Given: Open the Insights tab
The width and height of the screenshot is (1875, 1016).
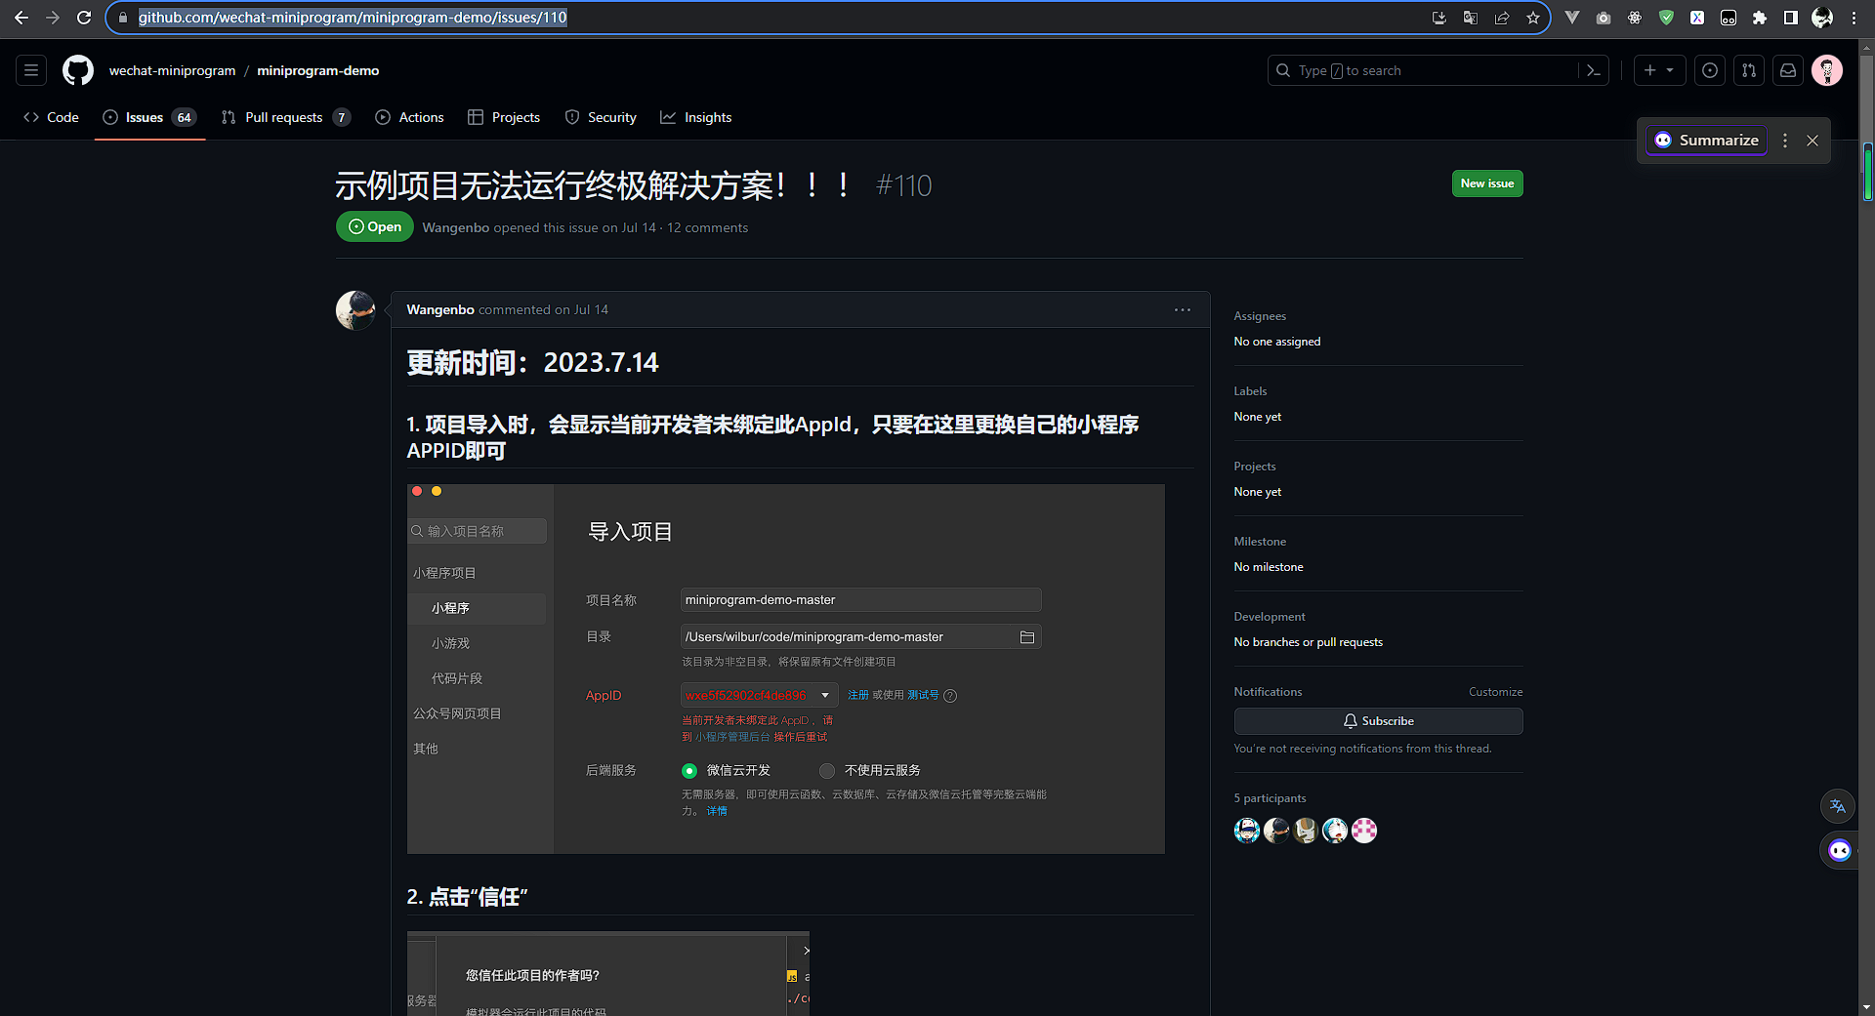Looking at the screenshot, I should coord(695,117).
